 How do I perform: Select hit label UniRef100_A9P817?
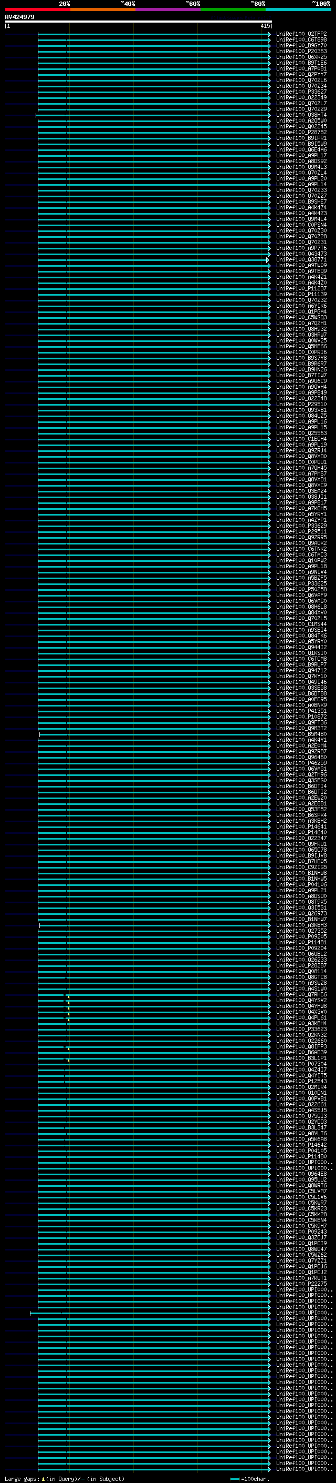(301, 502)
